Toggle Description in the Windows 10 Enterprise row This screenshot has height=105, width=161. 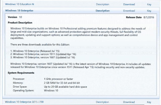click(x=102, y=11)
